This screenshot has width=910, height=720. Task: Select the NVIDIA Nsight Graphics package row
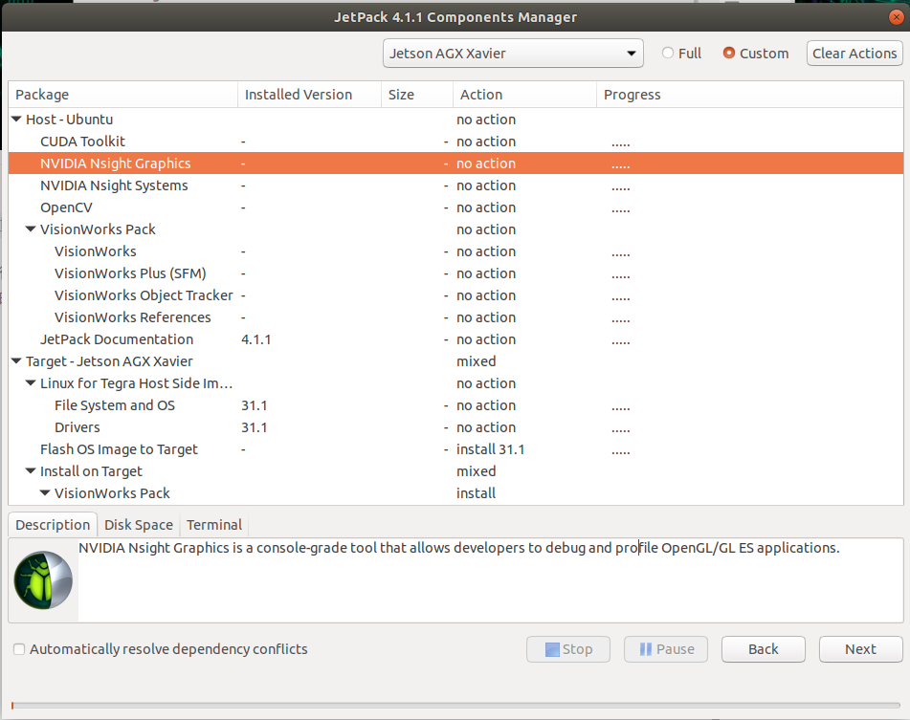click(455, 164)
